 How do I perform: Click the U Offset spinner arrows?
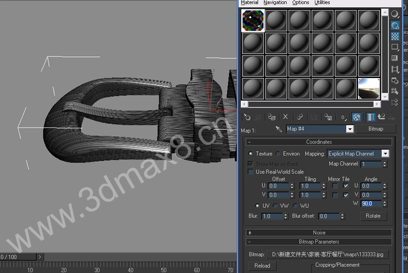coord(291,186)
